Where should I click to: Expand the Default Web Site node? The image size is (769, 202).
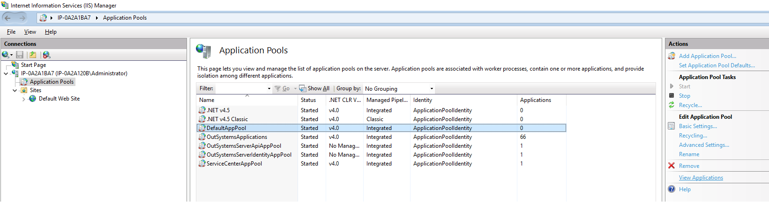(x=23, y=99)
